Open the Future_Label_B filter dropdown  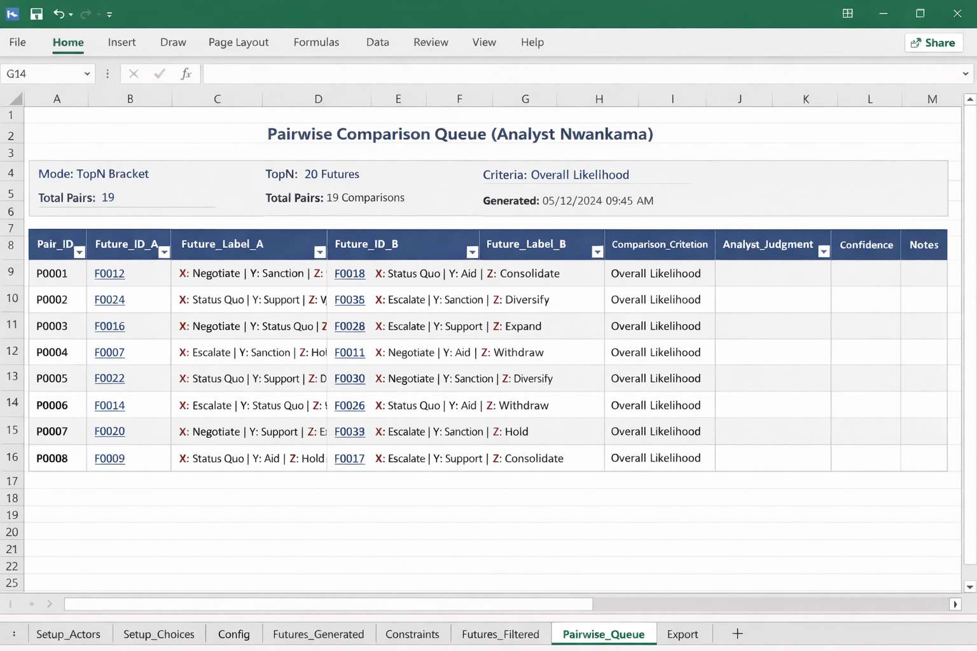pyautogui.click(x=597, y=252)
